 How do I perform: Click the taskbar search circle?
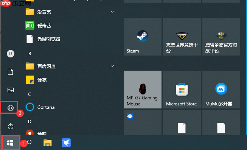29,142
